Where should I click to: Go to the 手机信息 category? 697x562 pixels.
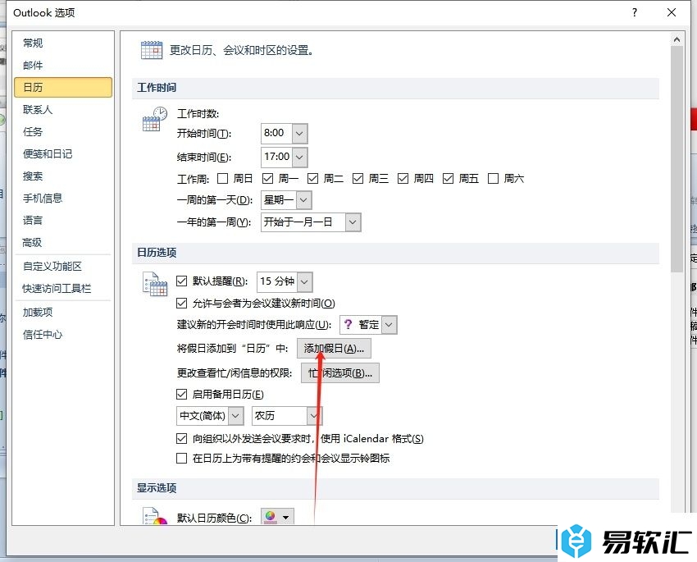pos(63,198)
